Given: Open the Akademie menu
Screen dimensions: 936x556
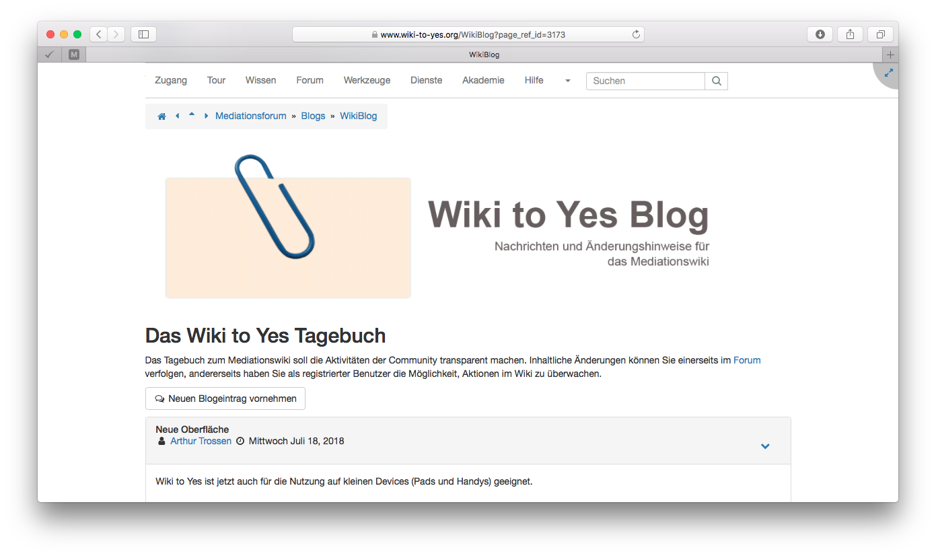Looking at the screenshot, I should click(482, 80).
